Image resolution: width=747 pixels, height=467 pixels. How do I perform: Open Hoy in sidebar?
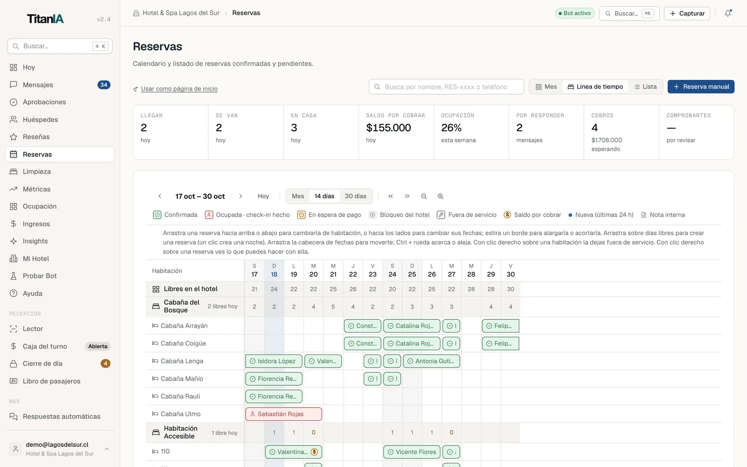point(60,67)
